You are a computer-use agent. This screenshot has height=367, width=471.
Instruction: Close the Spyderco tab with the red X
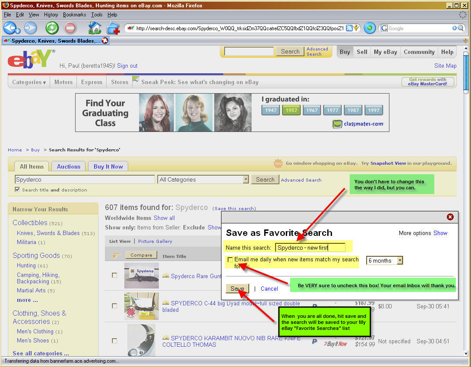pos(105,41)
